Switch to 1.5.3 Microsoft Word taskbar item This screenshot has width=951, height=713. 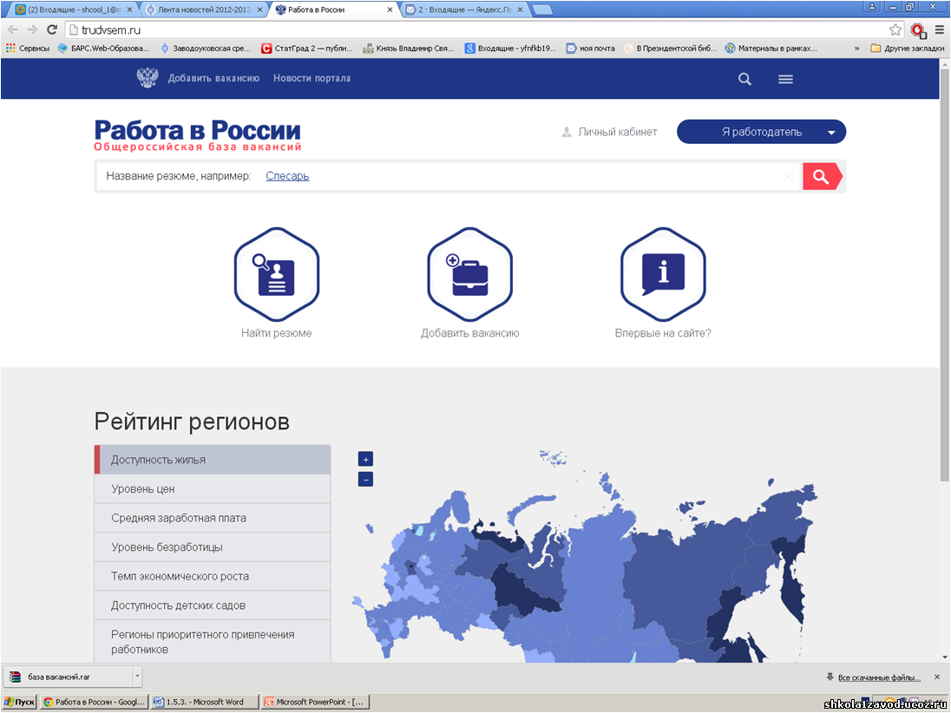205,702
